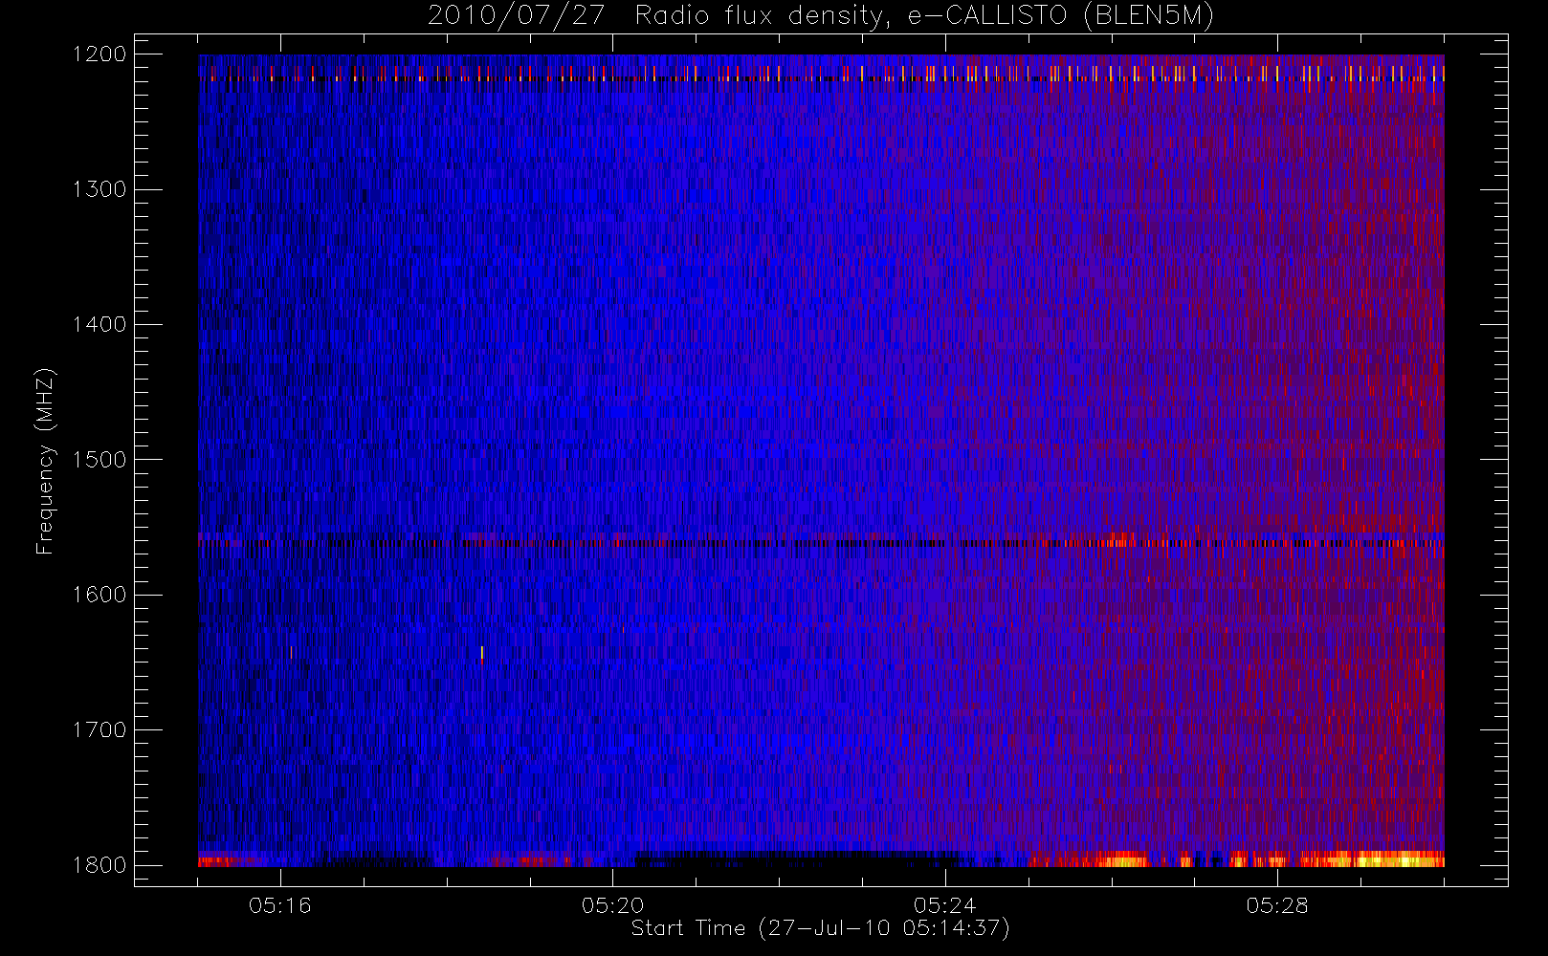Select the 1300 frequency tick label
This screenshot has width=1548, height=956.
100,189
